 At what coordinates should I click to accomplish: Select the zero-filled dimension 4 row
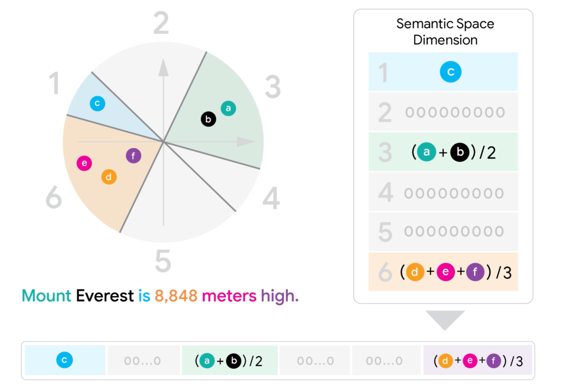tap(443, 192)
